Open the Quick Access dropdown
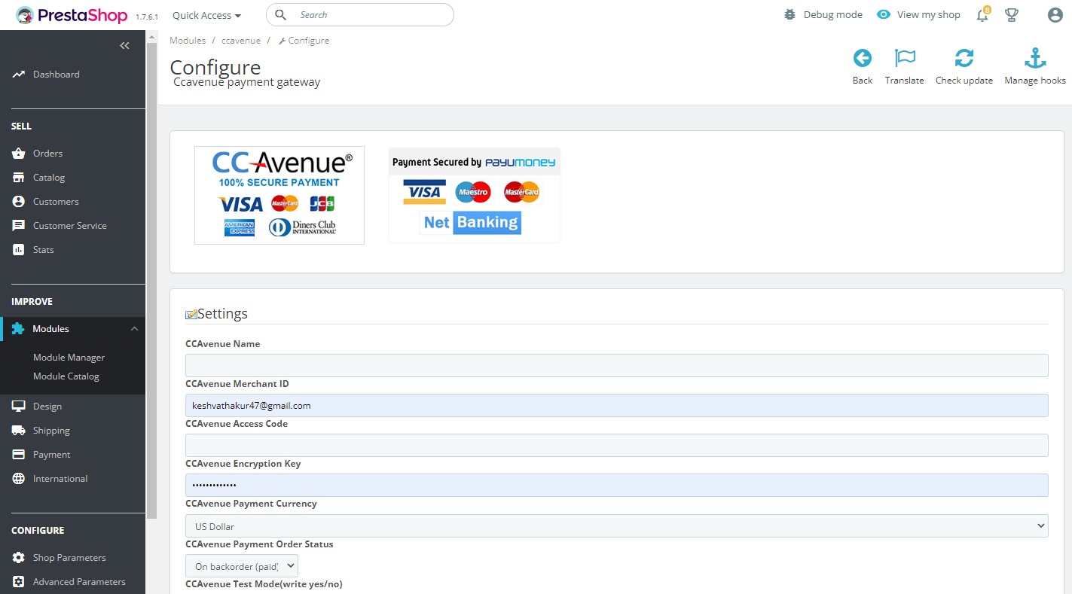 click(x=207, y=15)
